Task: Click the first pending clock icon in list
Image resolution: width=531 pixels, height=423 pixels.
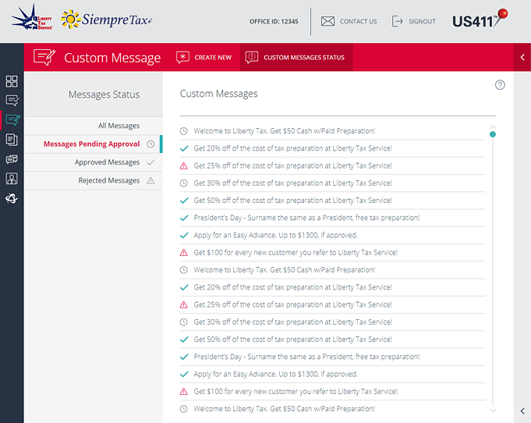Action: tap(183, 131)
